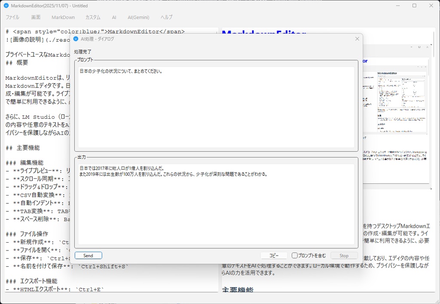Viewport: 440px width, 304px height.
Task: Close the MarkdownEditor main window
Action: pyautogui.click(x=431, y=6)
